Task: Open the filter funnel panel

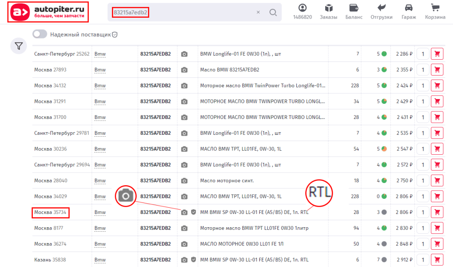Action: (x=19, y=46)
